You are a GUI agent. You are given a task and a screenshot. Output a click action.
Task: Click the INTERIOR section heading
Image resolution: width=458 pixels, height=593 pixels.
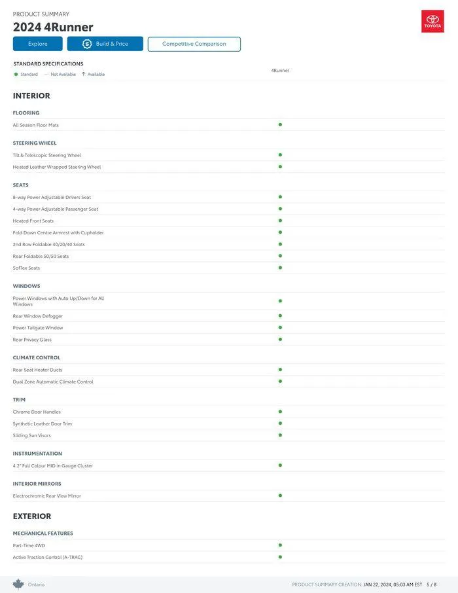point(31,96)
